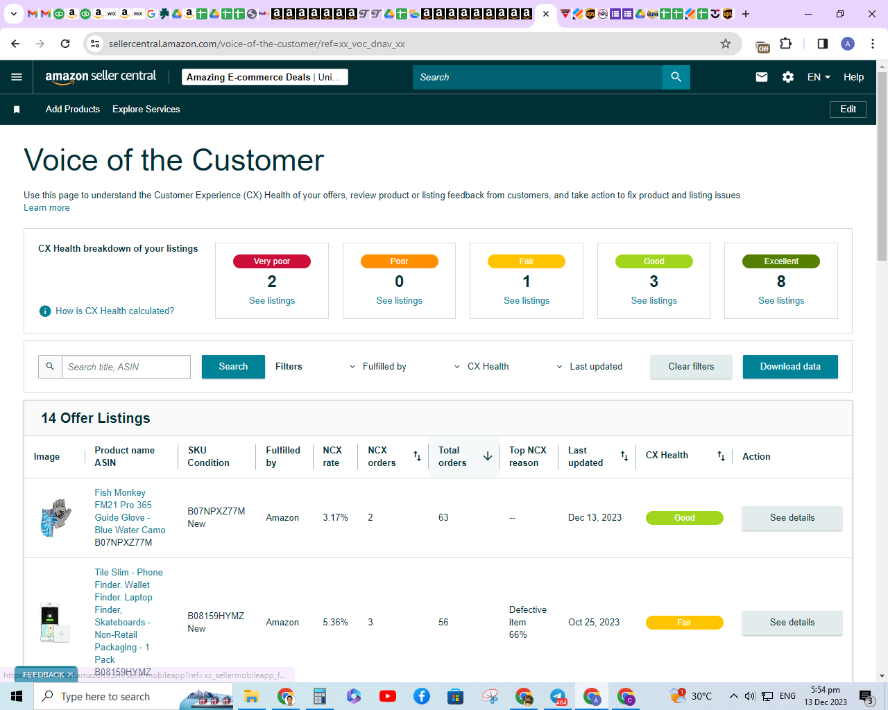Reload the current browser page
This screenshot has width=888, height=710.
pos(65,44)
